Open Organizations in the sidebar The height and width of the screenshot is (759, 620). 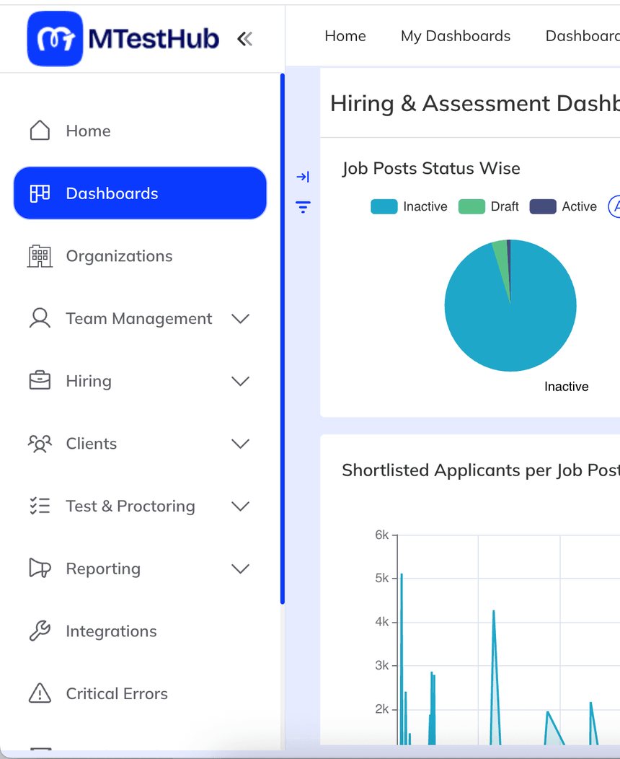click(x=140, y=255)
